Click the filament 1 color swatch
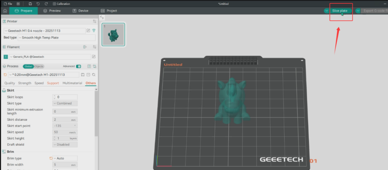The width and height of the screenshot is (388, 170). point(6,57)
